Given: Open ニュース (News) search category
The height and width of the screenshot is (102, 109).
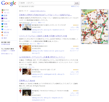Looking at the screenshot, I should 7,21.
